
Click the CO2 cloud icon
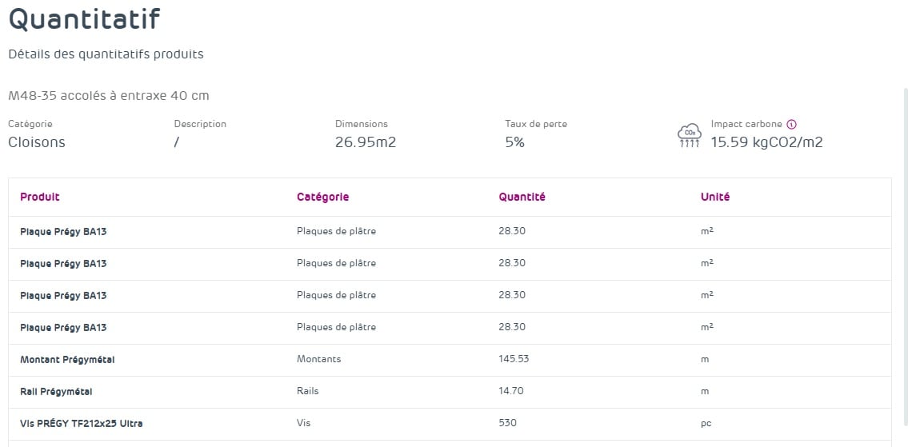[689, 136]
